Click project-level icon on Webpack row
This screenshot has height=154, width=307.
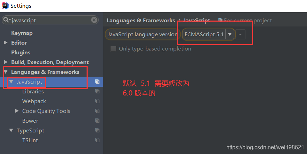(97, 101)
